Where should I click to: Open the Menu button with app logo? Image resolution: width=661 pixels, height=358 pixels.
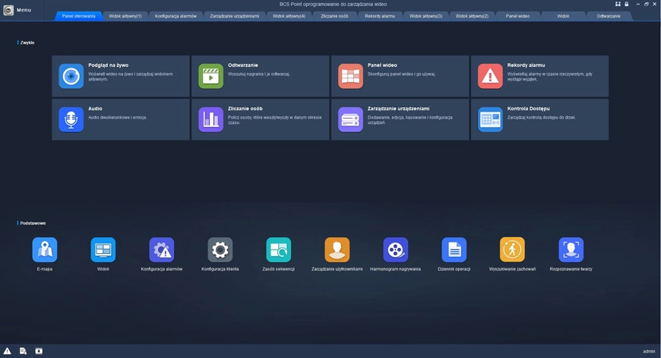[17, 10]
